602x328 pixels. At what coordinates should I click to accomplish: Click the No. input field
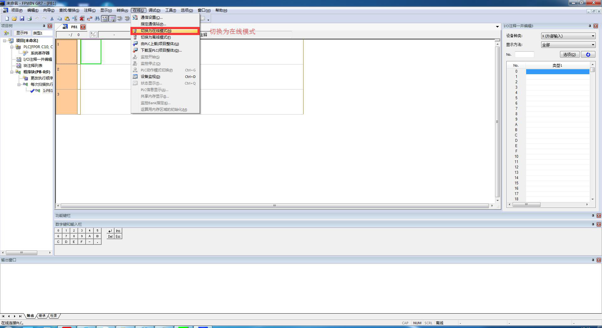524,54
